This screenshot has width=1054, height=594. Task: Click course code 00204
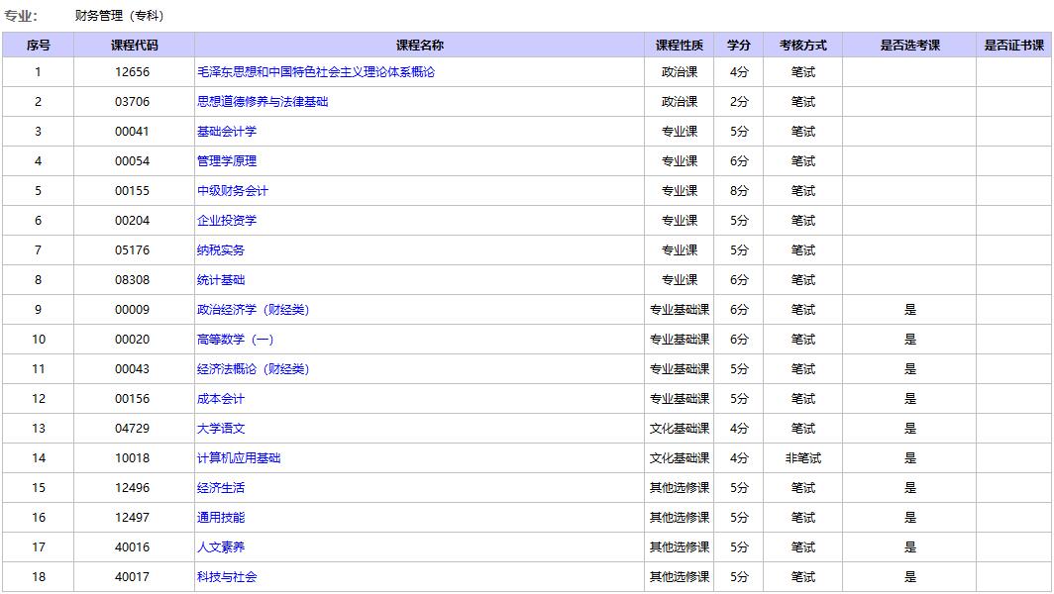133,221
